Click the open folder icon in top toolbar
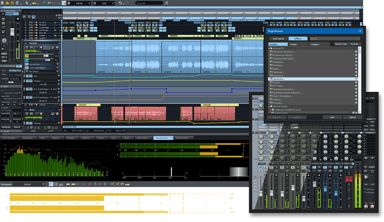The height and width of the screenshot is (222, 384). click(7, 3)
